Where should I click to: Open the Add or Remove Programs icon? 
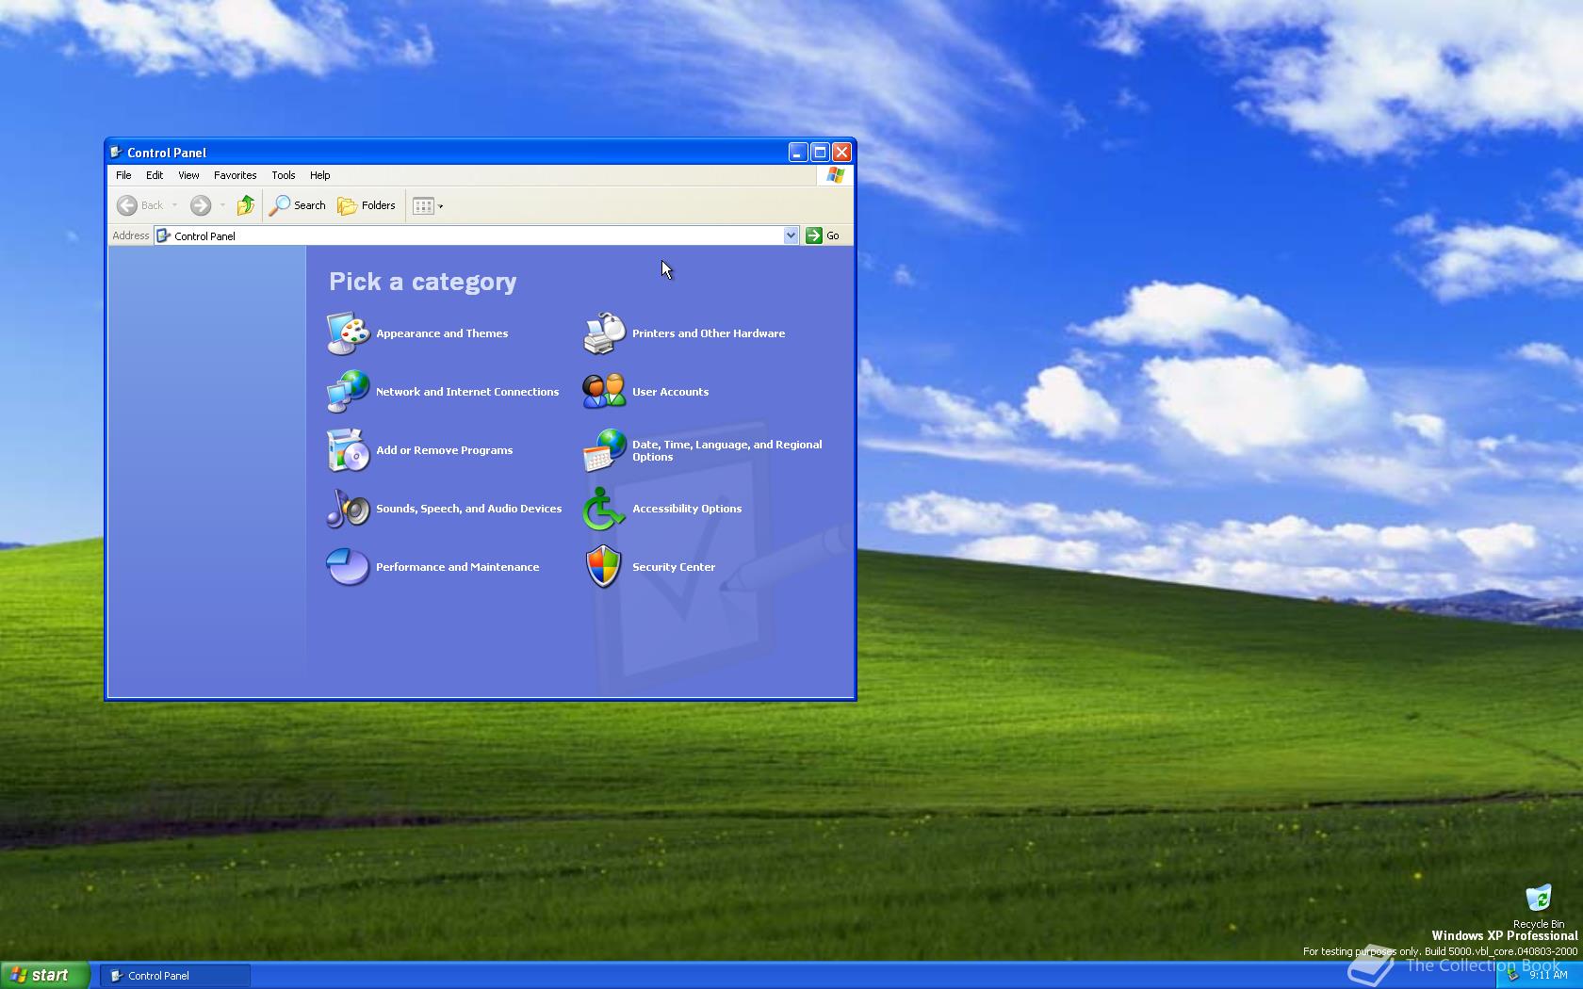[348, 450]
